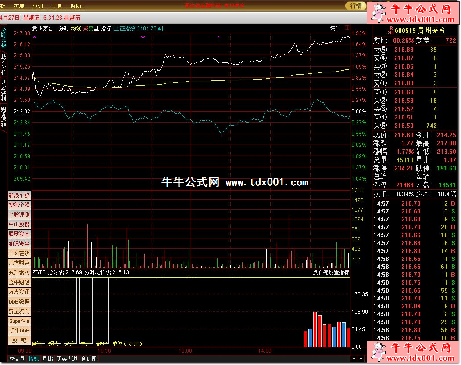Click the 上证指数 2404.70 index label

click(138, 28)
